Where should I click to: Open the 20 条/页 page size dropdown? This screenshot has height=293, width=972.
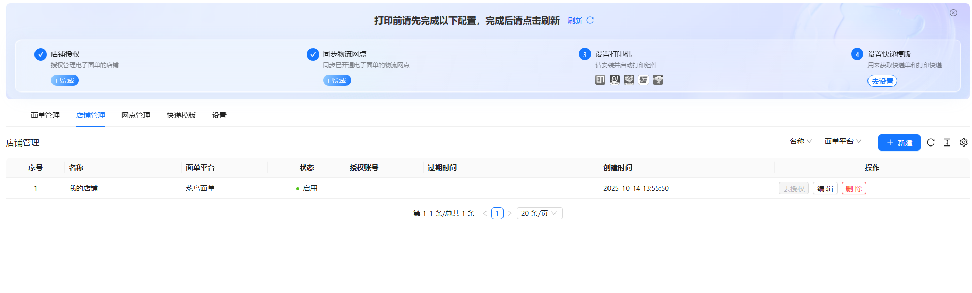point(539,213)
